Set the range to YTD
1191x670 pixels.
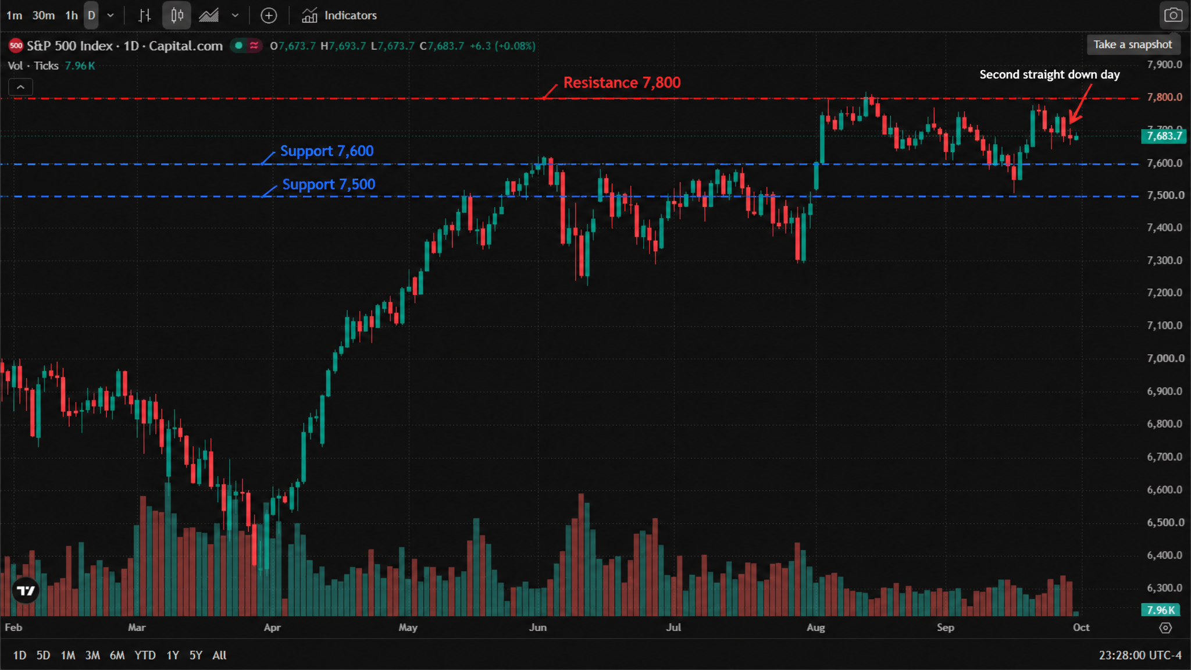145,655
